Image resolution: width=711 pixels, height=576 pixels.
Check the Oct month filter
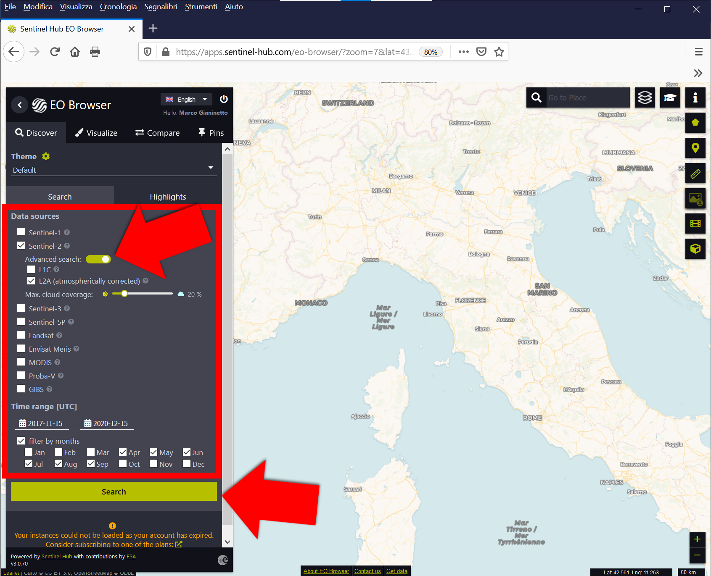123,463
